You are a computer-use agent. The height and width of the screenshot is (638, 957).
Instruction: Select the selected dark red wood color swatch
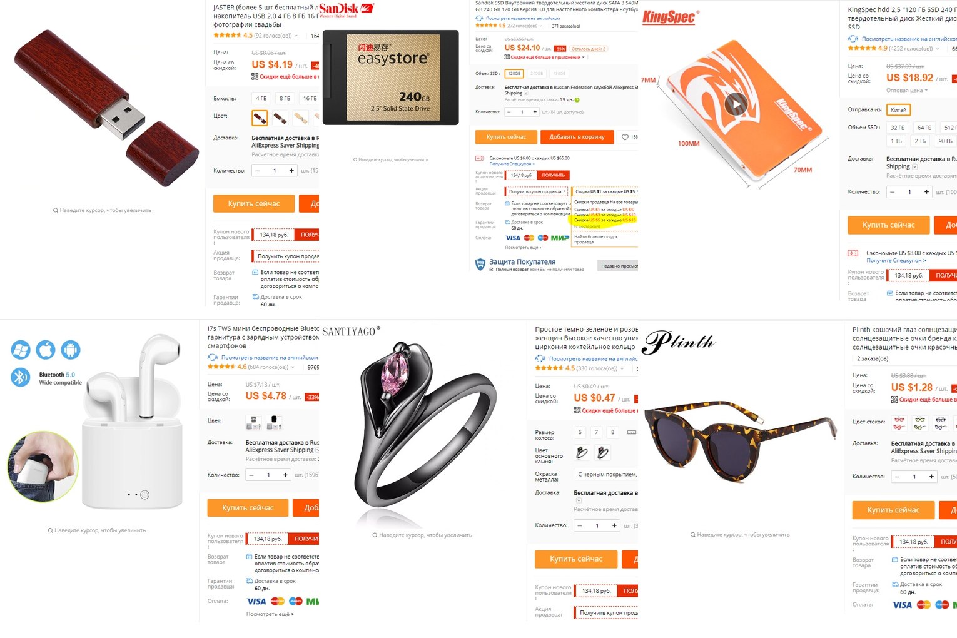click(260, 118)
